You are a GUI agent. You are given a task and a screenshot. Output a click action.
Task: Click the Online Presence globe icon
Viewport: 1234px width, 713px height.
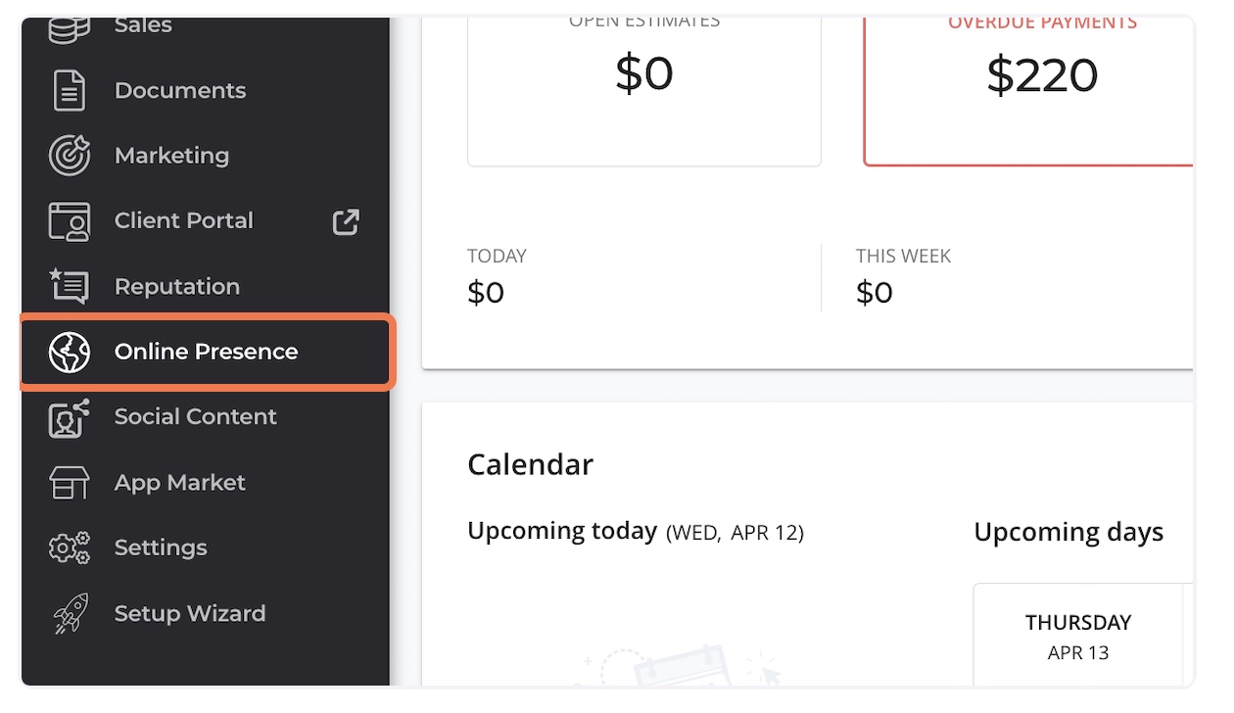(70, 352)
